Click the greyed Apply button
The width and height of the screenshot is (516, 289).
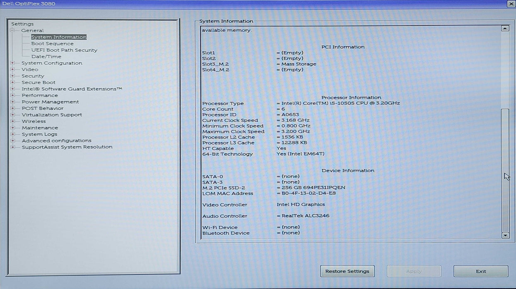point(414,271)
